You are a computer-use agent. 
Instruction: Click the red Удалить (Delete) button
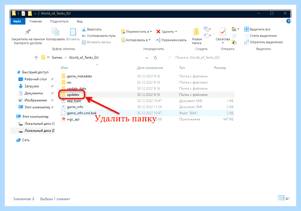point(165,32)
